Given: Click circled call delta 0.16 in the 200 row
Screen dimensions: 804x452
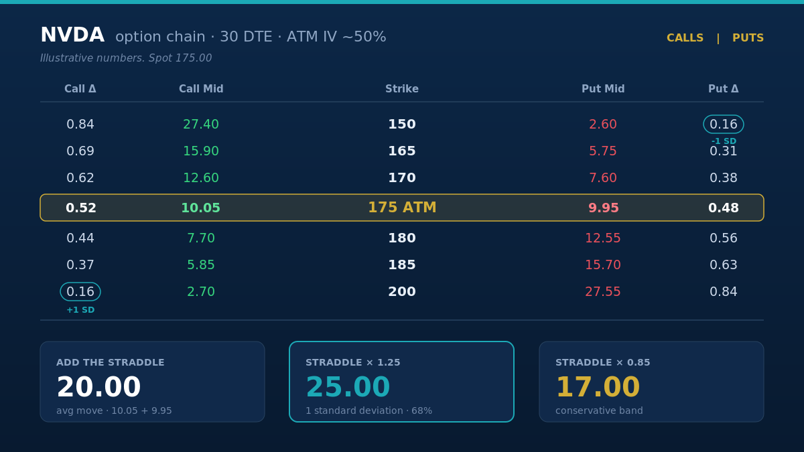Looking at the screenshot, I should (x=80, y=292).
